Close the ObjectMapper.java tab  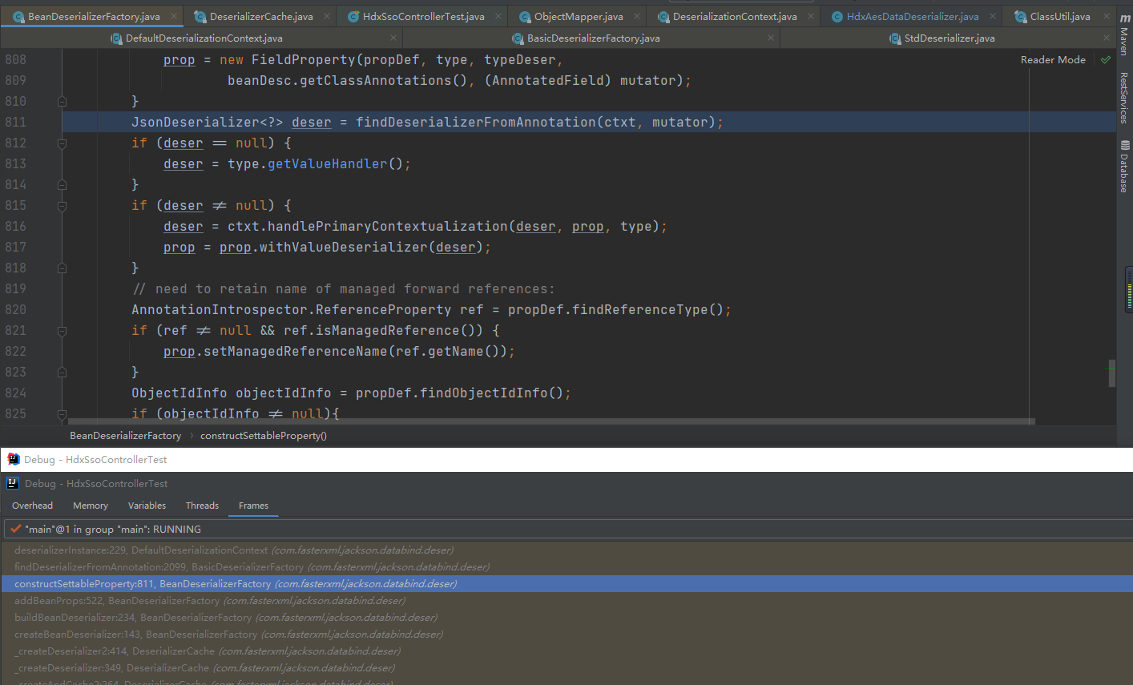pos(637,16)
